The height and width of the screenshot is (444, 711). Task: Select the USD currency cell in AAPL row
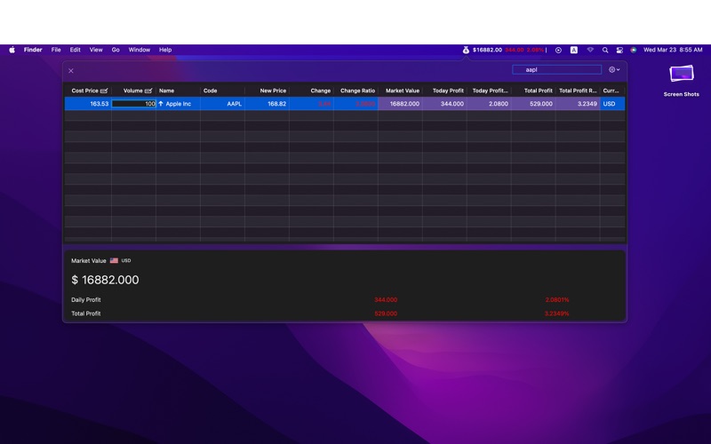[x=612, y=104]
